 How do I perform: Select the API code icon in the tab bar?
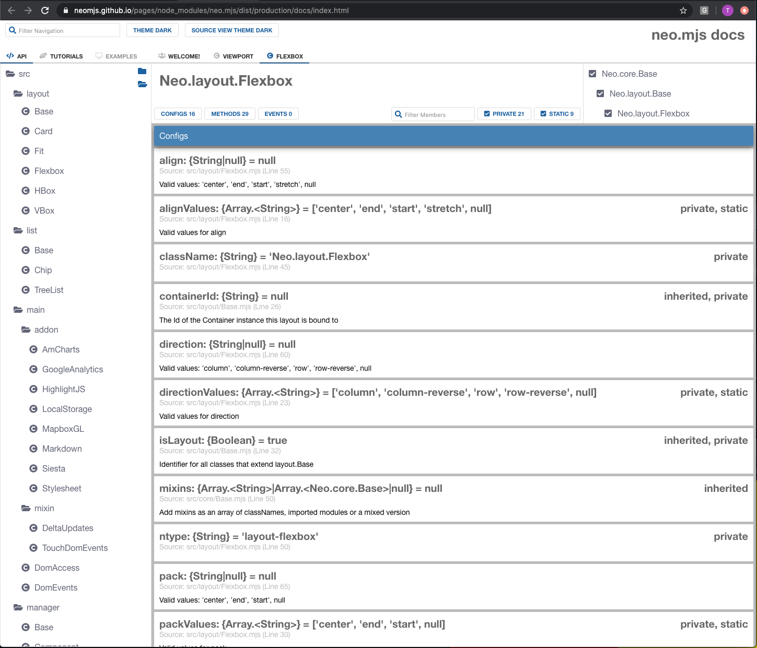coord(10,55)
